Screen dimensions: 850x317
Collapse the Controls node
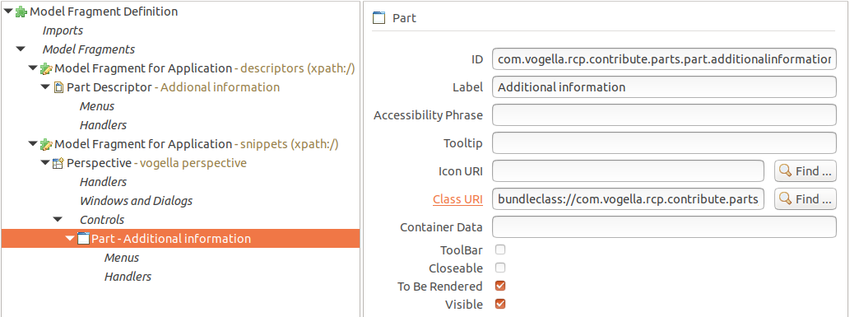point(58,220)
